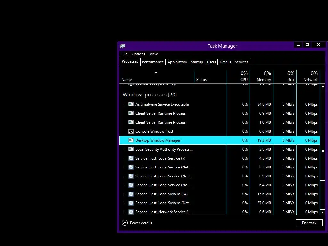The height and width of the screenshot is (246, 328).
Task: Expand the Local Security Authority Process row
Action: (x=124, y=149)
